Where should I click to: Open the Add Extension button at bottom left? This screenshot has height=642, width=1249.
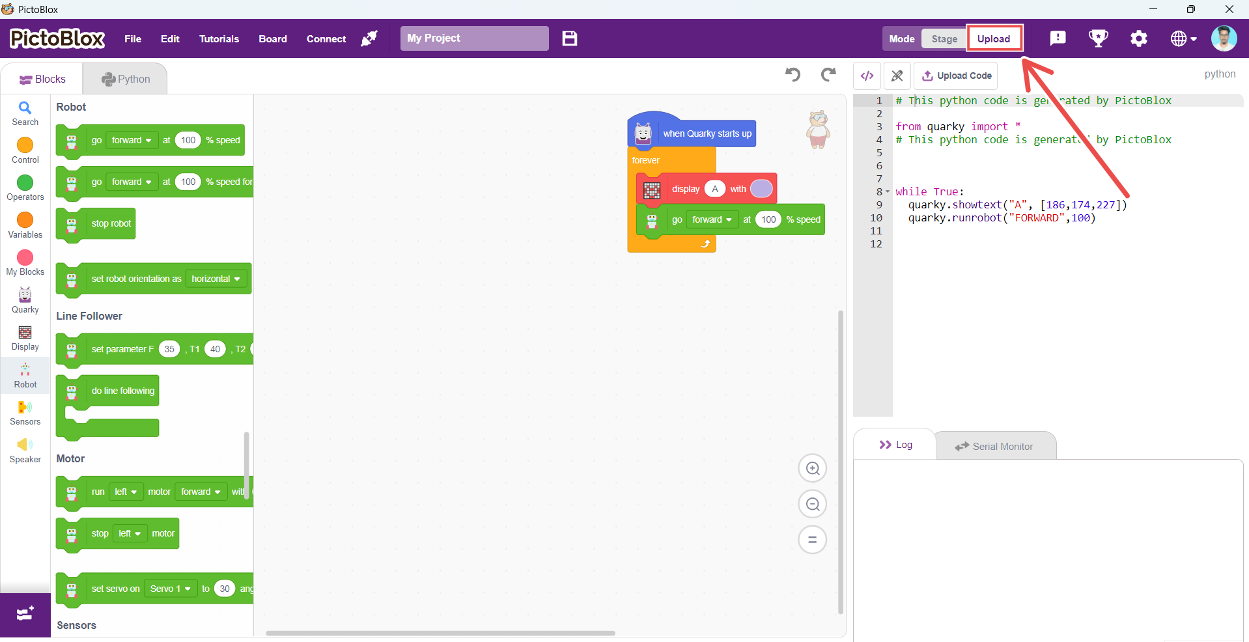25,614
